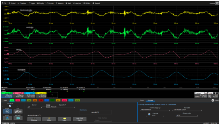Switch to the orange F5 tab
The width and height of the screenshot is (220, 125).
click(x=35, y=100)
